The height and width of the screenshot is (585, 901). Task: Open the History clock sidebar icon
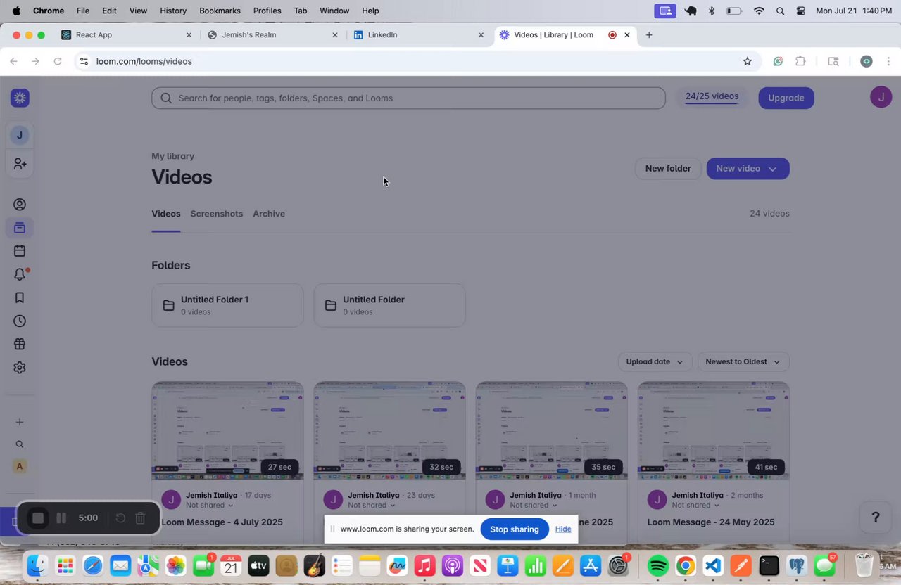[x=20, y=321]
